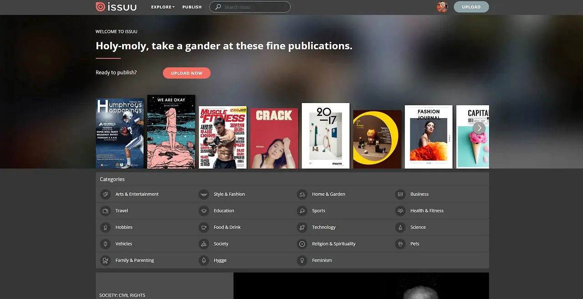
Task: Open the Health & Fitness link
Action: coord(427,211)
